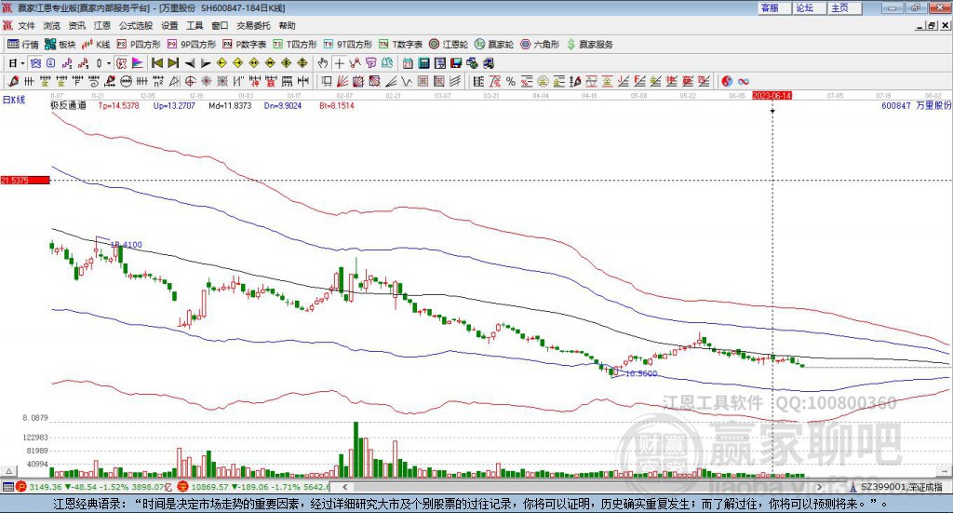Click the Tp=14.5378 indicator value
The image size is (953, 513).
point(118,106)
